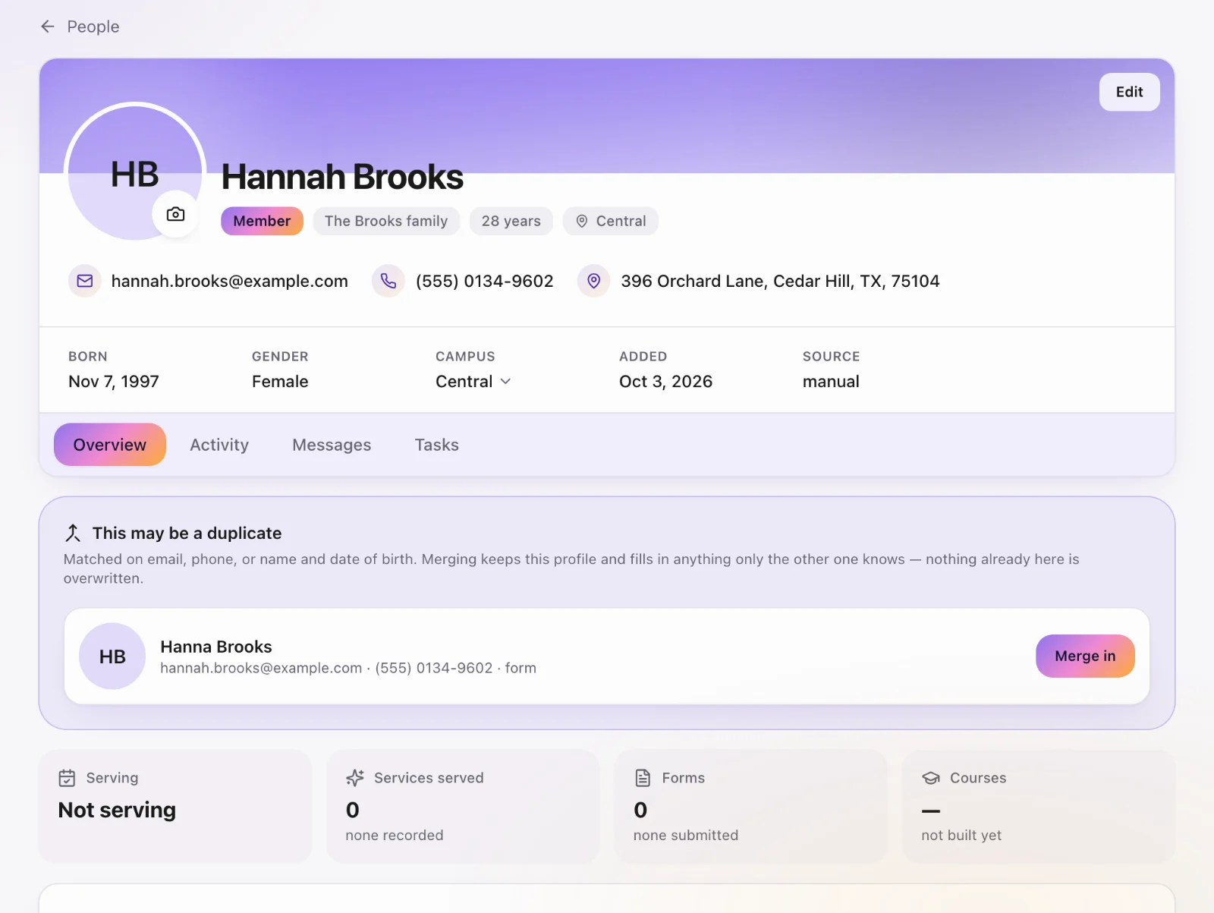
Task: Click the Courses graduation cap icon
Action: (931, 778)
